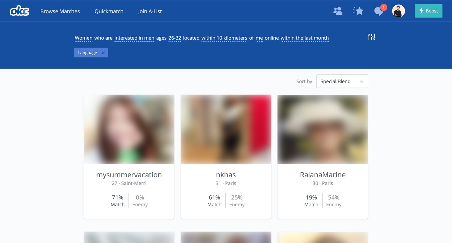Viewport: 452px width, 243px height.
Task: Go to Browse Matches
Action: 60,11
